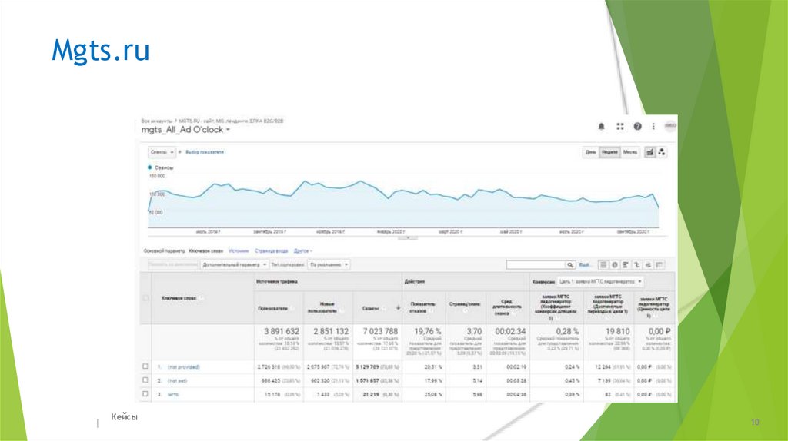Click the user account avatar
Image resolution: width=788 pixels, height=441 pixels.
[670, 126]
